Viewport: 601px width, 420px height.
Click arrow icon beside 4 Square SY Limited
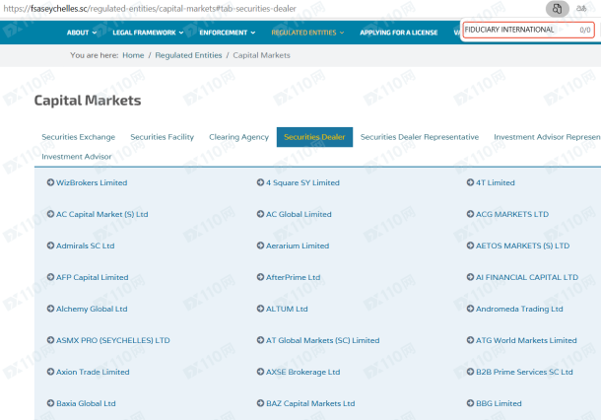click(260, 182)
